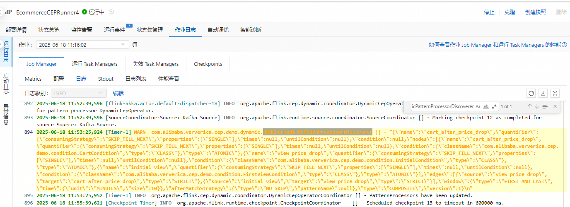Viewport: 570px width, 207px height.
Task: Copy the job ID with the copy icon
Action: pos(135,45)
